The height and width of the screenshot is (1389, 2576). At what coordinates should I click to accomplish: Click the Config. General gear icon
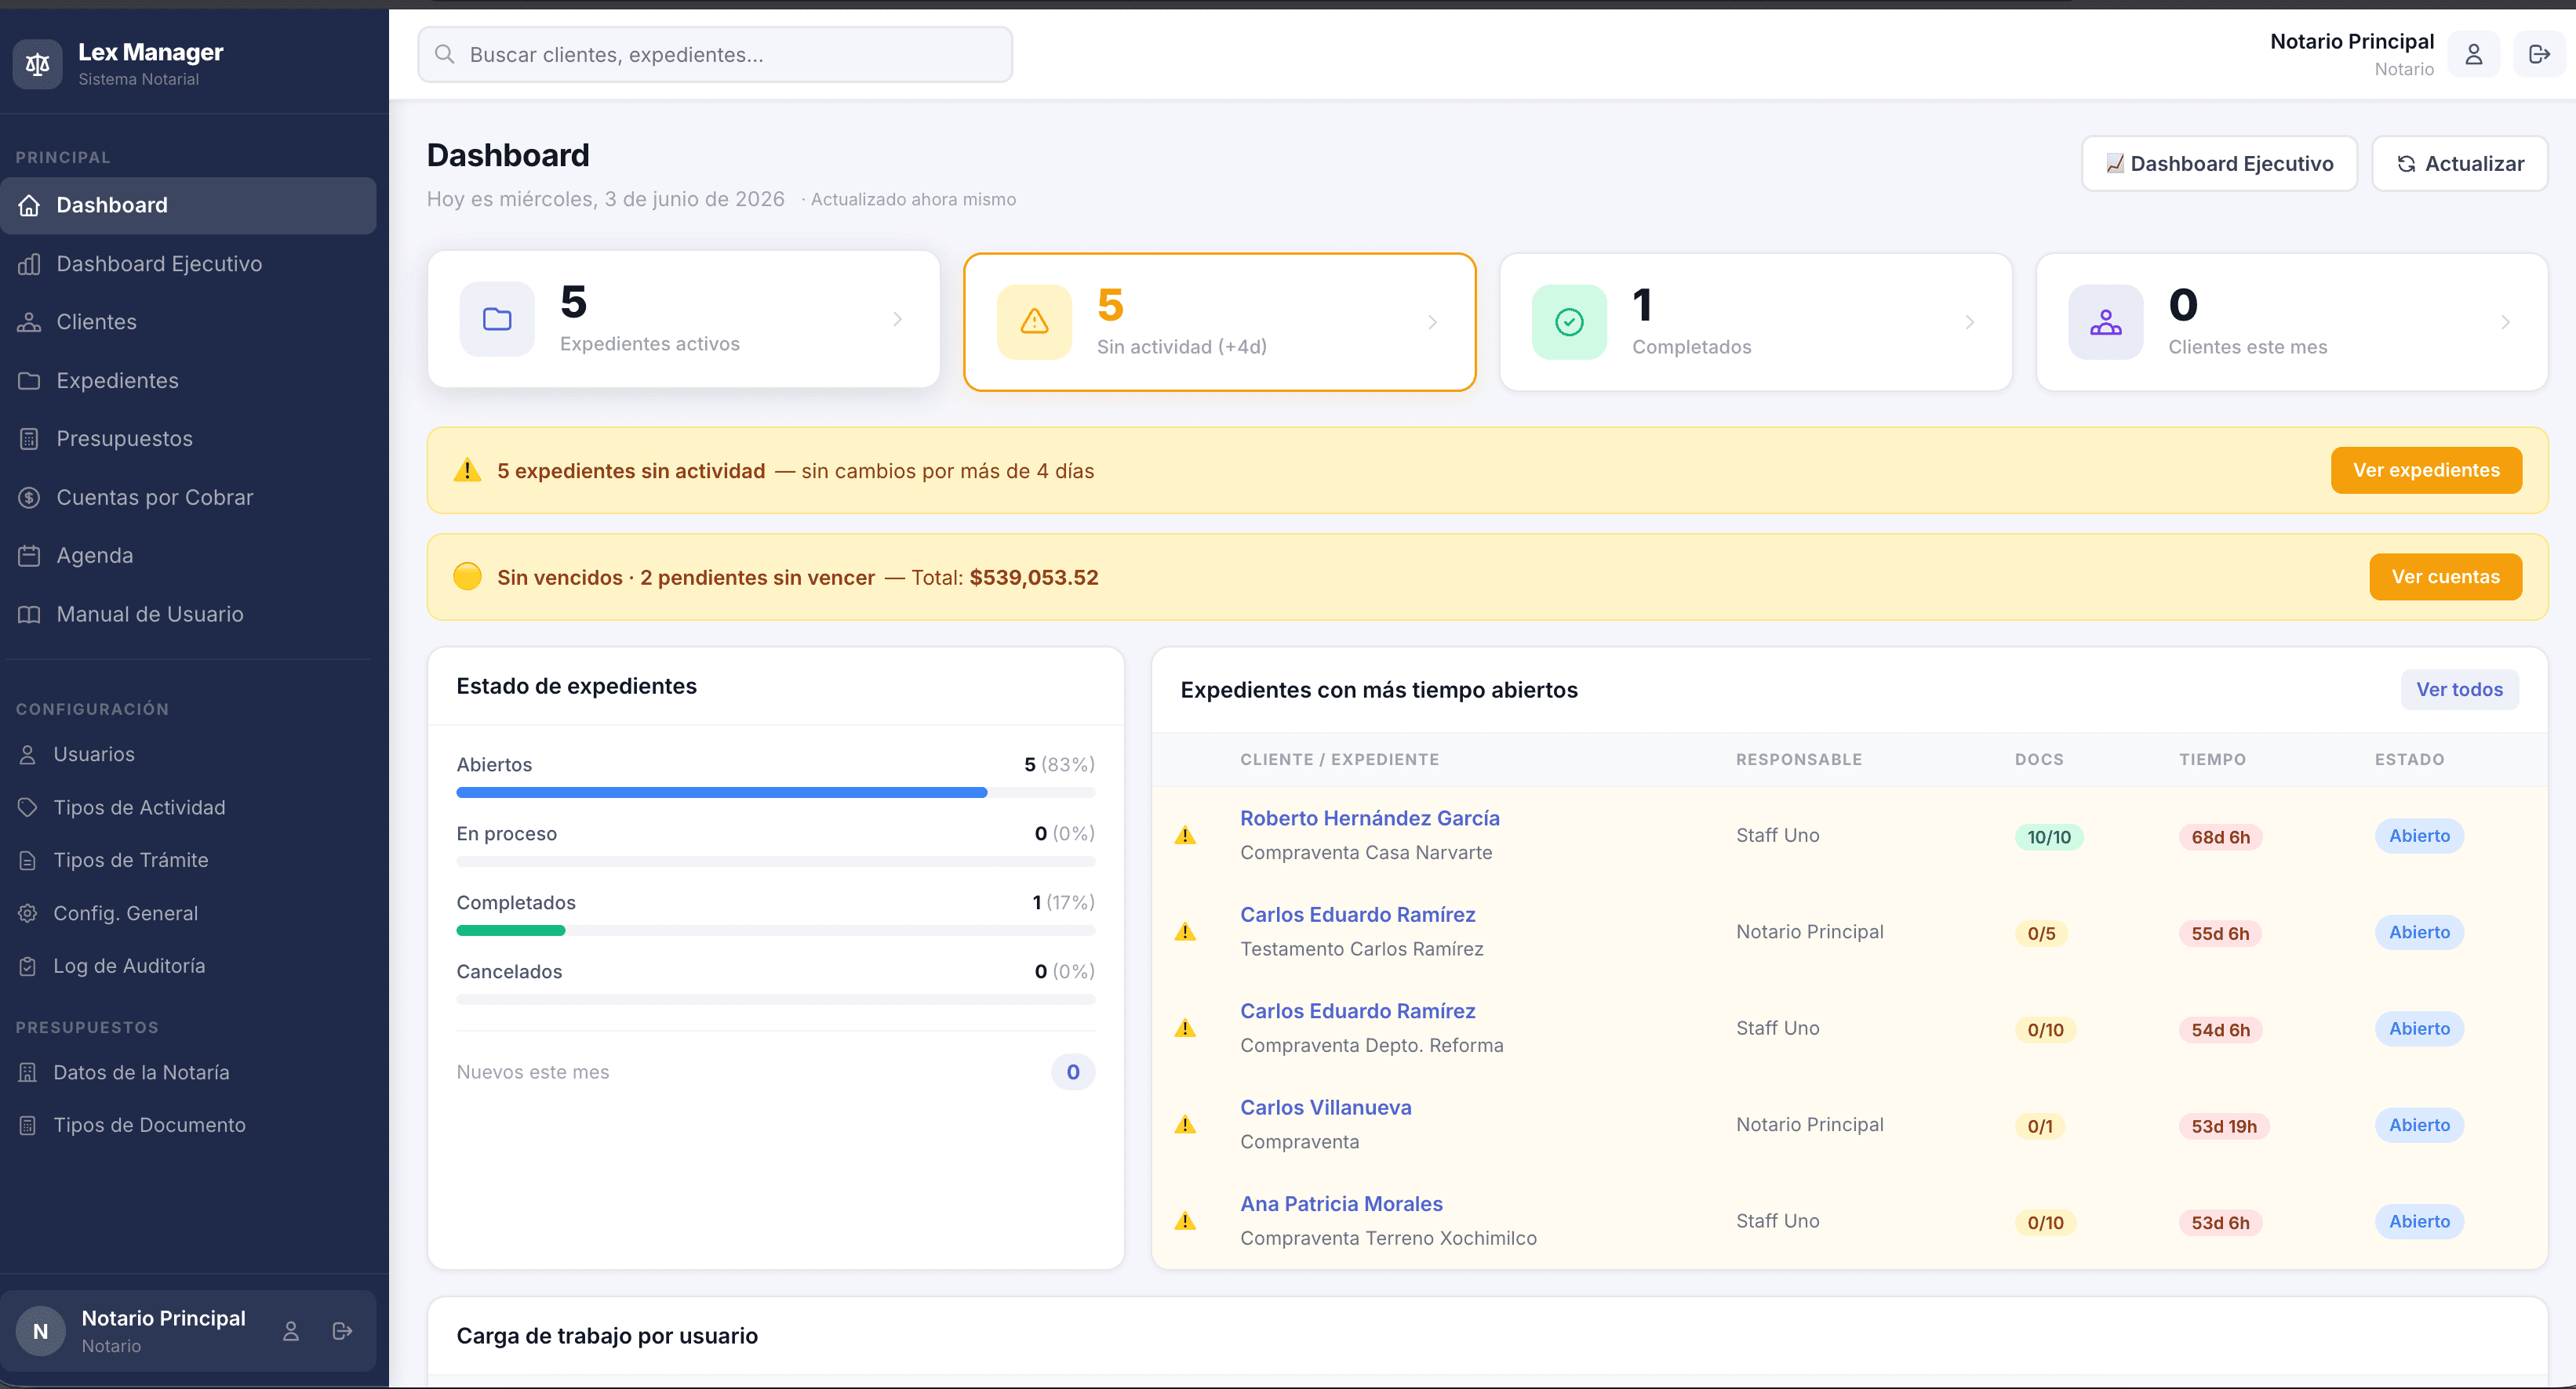click(x=28, y=913)
